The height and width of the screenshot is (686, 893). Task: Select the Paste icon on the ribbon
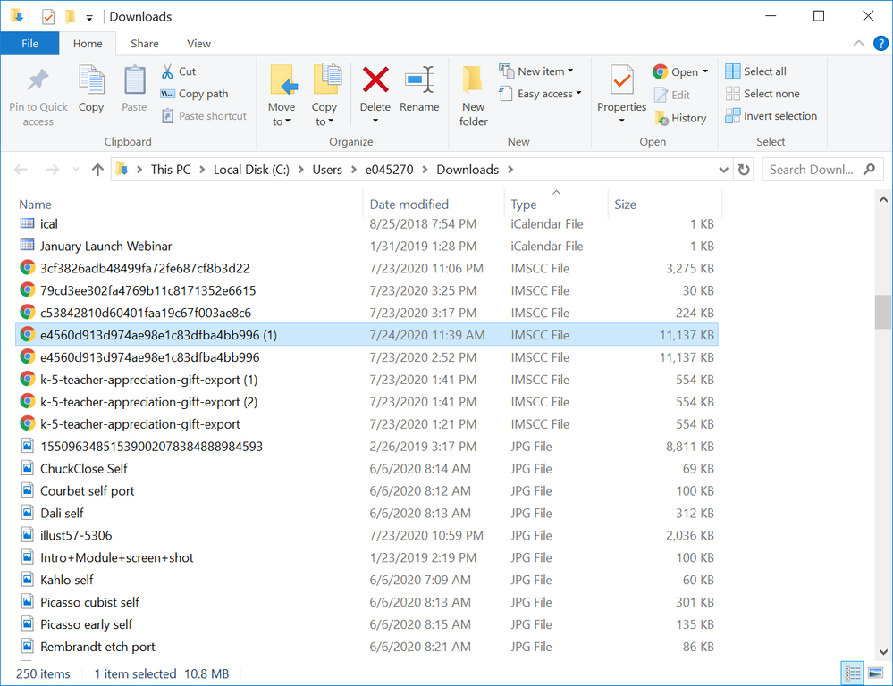coord(133,89)
